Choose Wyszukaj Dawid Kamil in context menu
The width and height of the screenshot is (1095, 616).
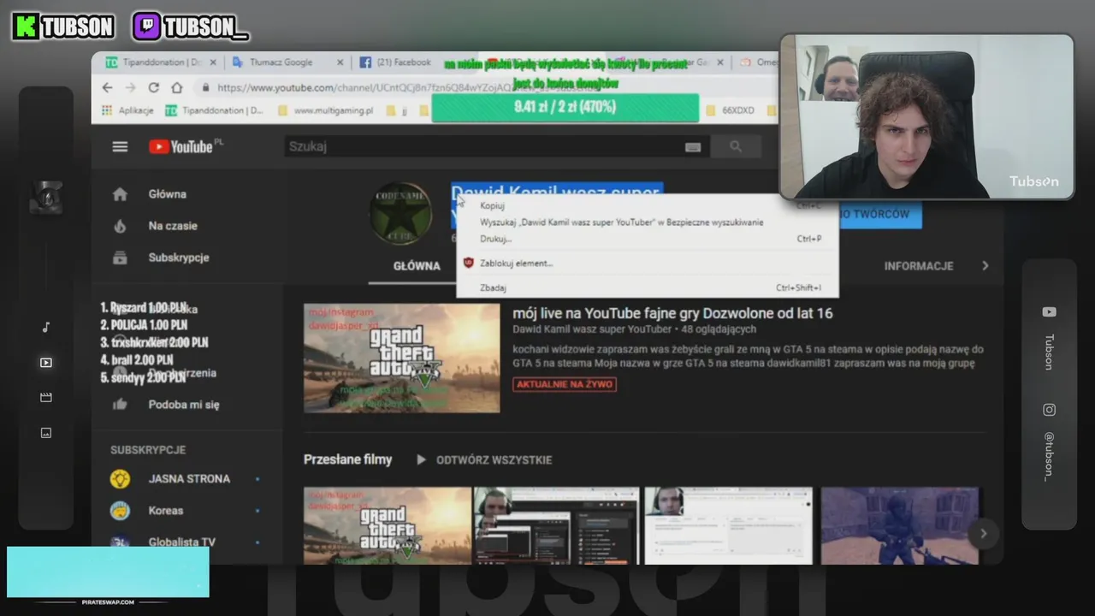click(x=648, y=222)
